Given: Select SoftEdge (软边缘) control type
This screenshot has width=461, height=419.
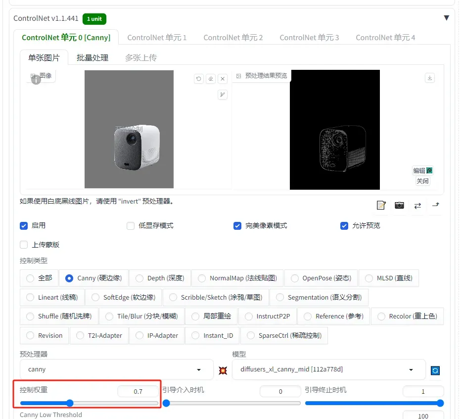Looking at the screenshot, I should [x=124, y=297].
